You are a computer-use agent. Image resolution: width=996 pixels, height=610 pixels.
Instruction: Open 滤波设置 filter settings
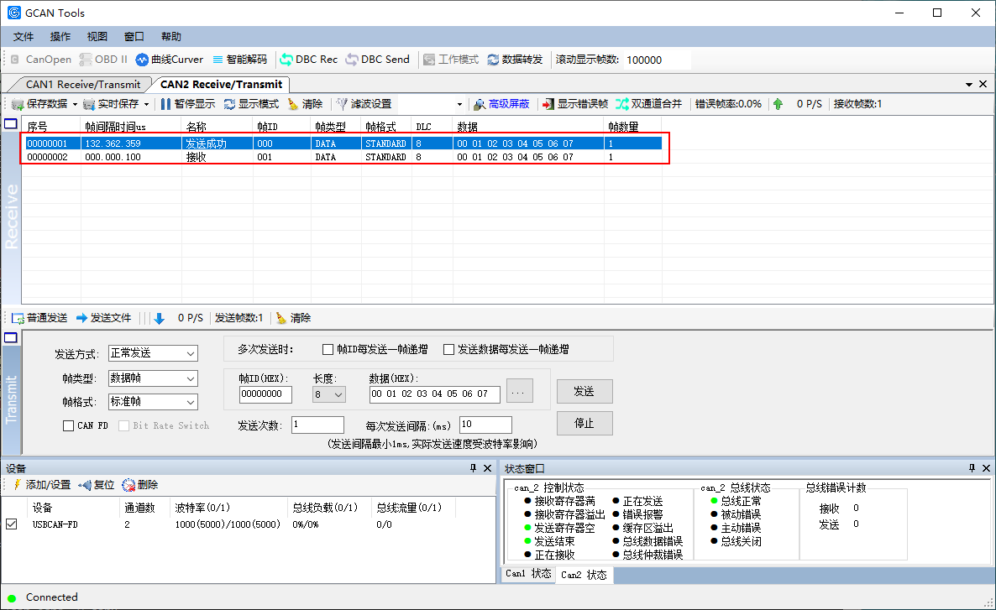(364, 104)
